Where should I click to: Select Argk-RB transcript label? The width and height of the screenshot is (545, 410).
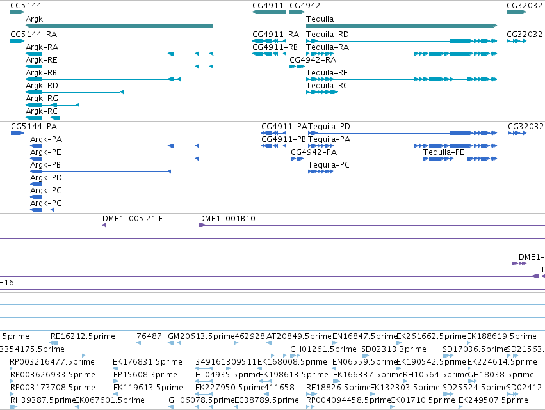[42, 73]
